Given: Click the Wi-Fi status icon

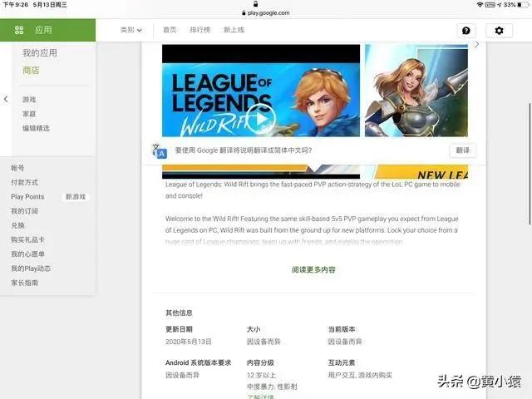Looking at the screenshot, I should pyautogui.click(x=480, y=5).
